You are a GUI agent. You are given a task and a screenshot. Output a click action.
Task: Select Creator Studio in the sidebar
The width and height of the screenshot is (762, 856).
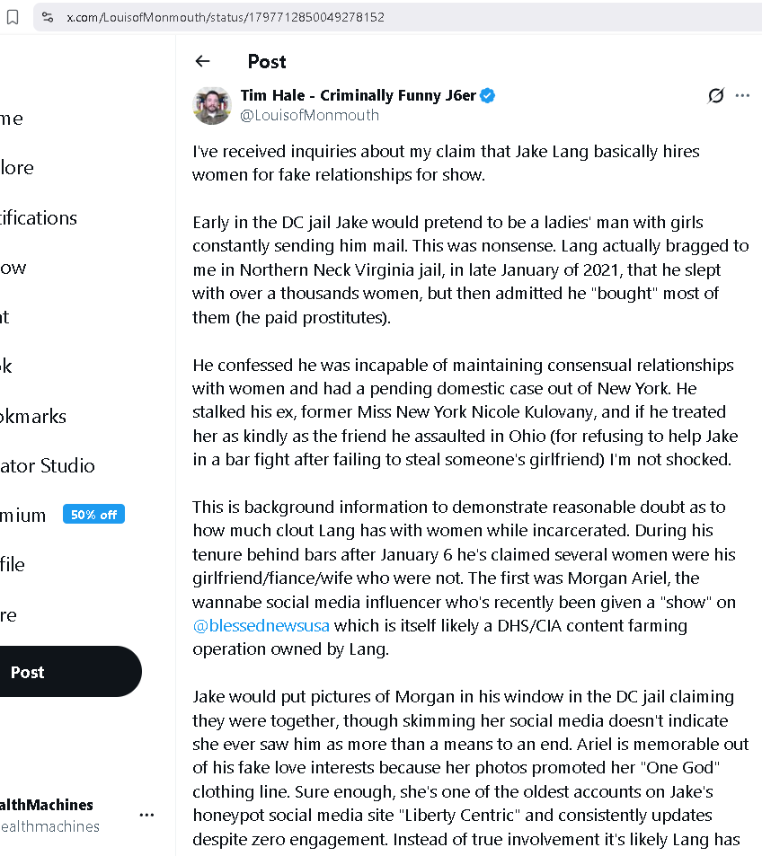click(x=47, y=466)
